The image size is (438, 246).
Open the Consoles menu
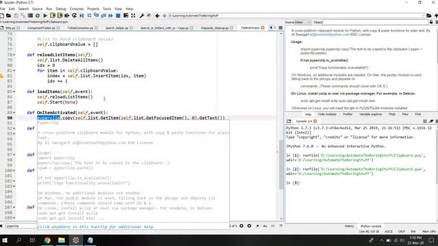click(77, 9)
